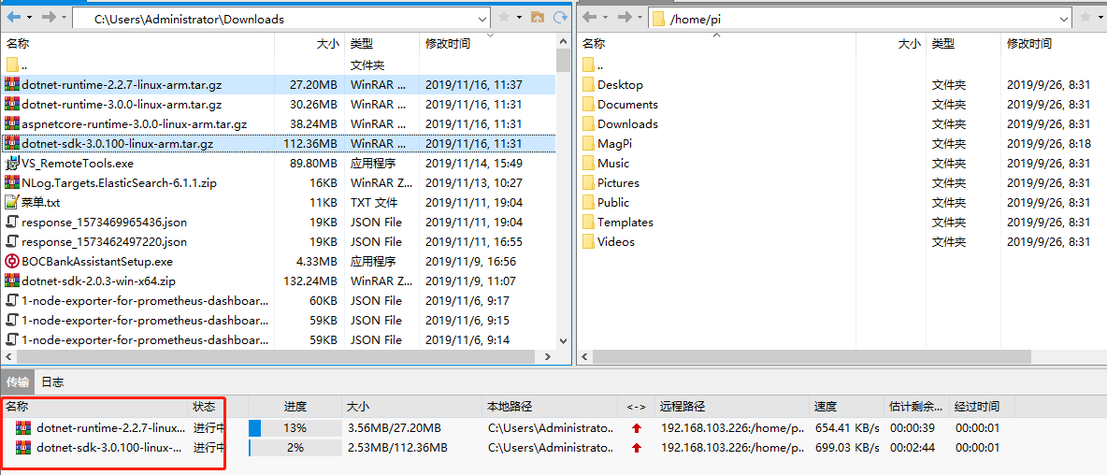Switch to the 传输 tab
Viewport: 1107px width, 475px height.
point(18,382)
